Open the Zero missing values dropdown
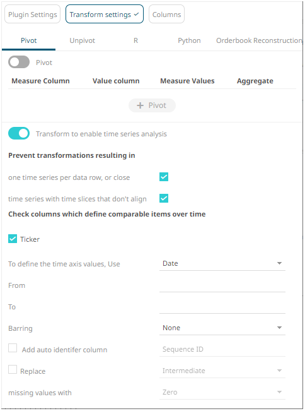 (x=222, y=393)
